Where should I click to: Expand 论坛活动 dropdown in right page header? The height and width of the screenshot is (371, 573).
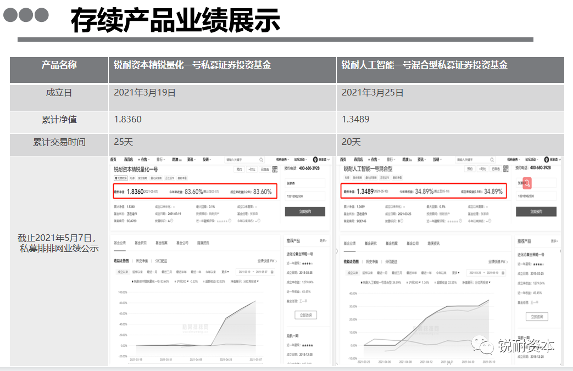531,160
